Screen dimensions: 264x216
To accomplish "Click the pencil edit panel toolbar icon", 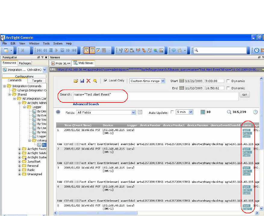I will click(x=98, y=50).
